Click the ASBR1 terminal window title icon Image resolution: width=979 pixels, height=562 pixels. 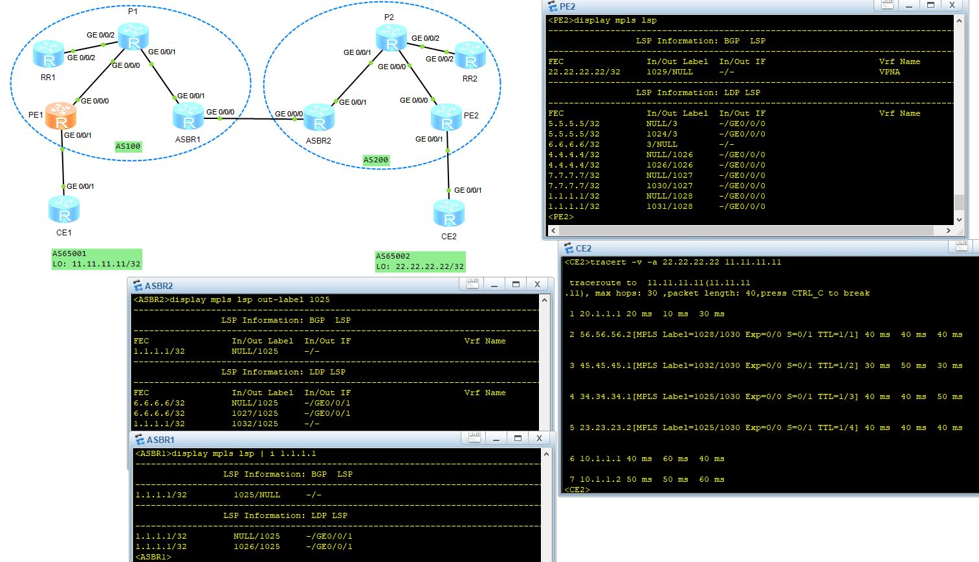[x=139, y=440]
